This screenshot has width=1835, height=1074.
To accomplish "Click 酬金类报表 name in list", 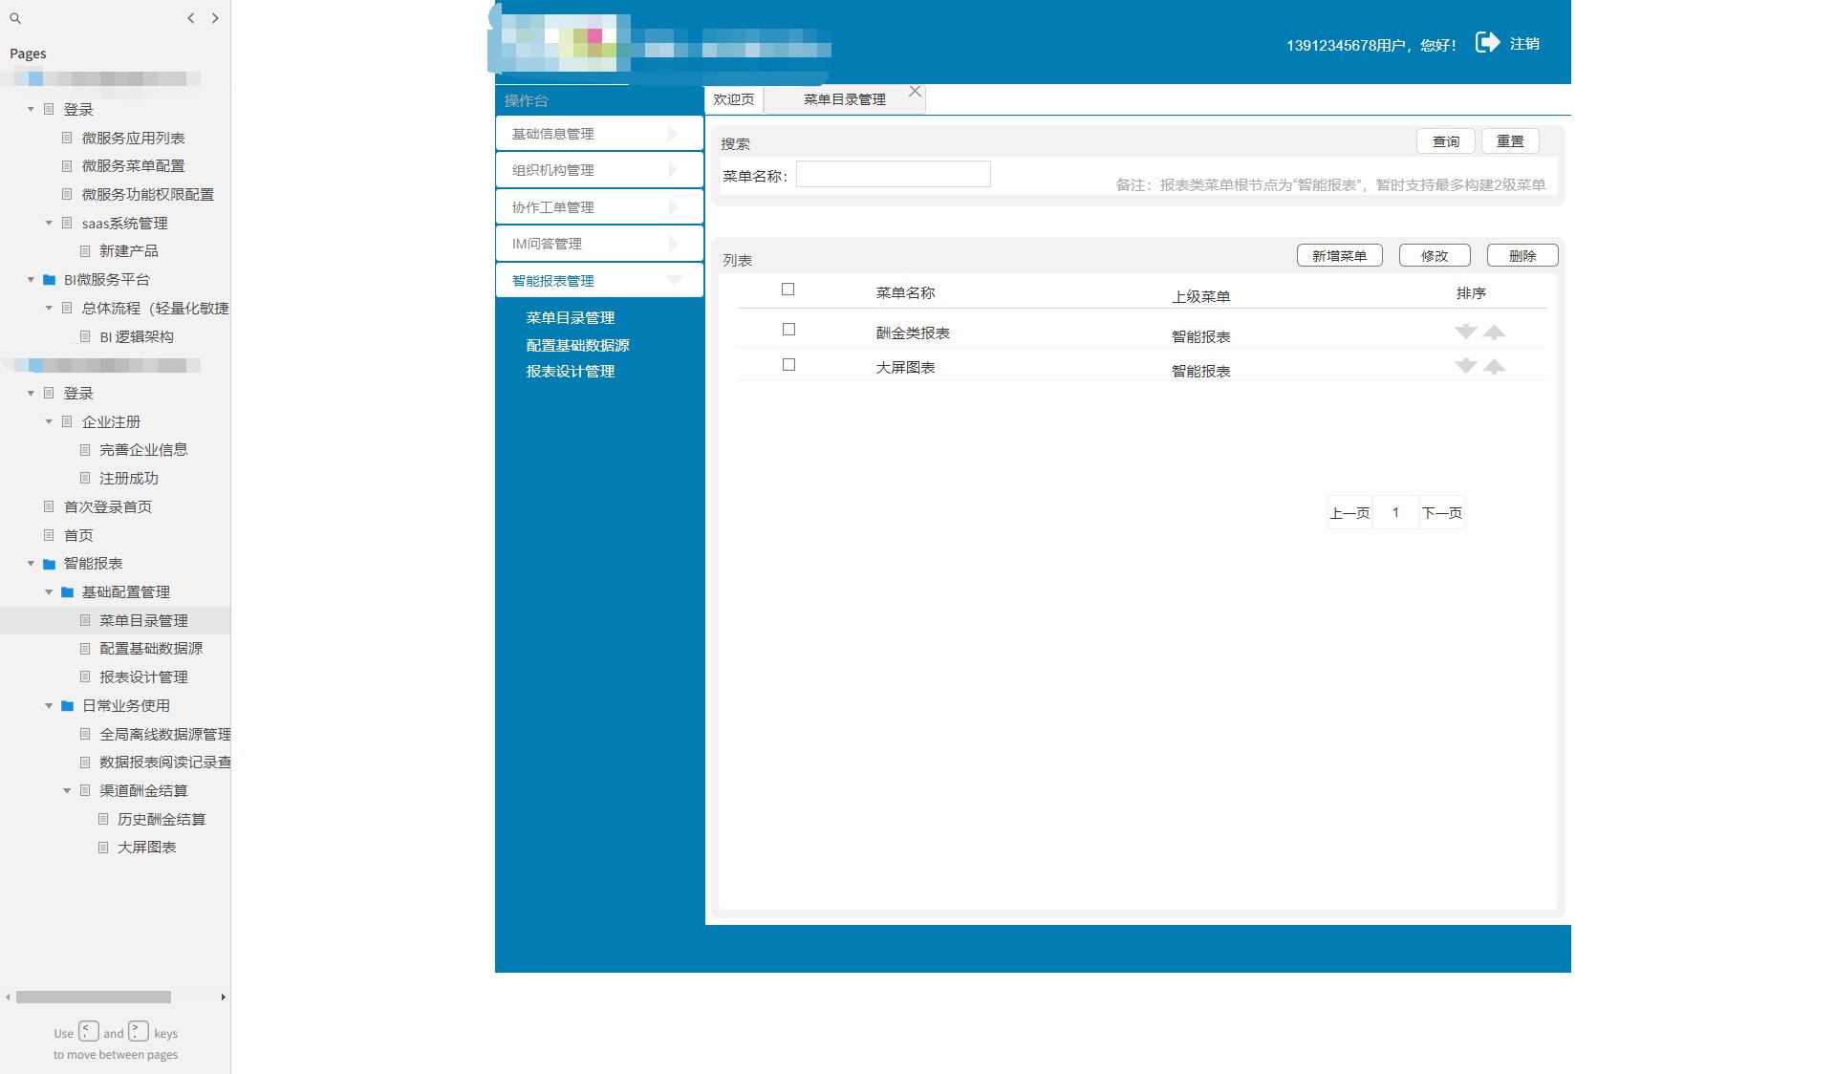I will (x=913, y=333).
